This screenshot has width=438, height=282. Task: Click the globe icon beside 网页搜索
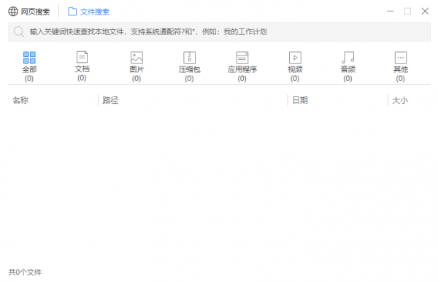(13, 12)
